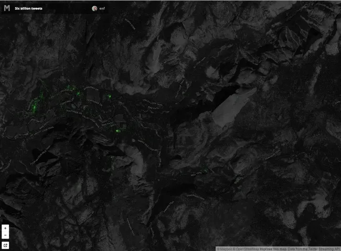Open map in new window icon

5,245
